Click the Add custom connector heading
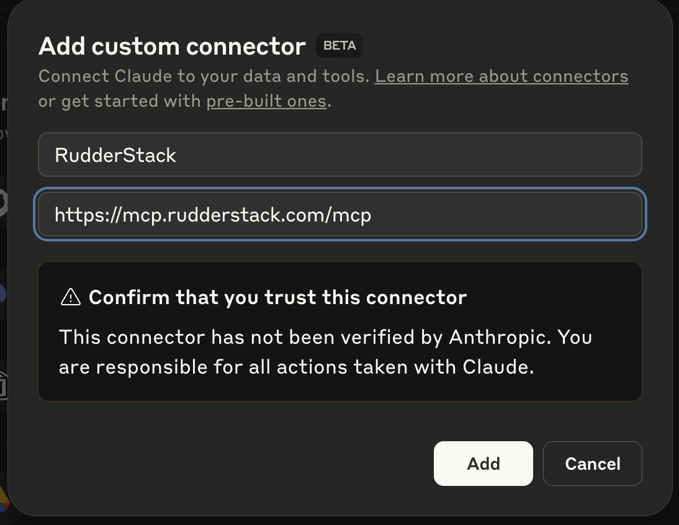This screenshot has width=679, height=525. point(173,46)
